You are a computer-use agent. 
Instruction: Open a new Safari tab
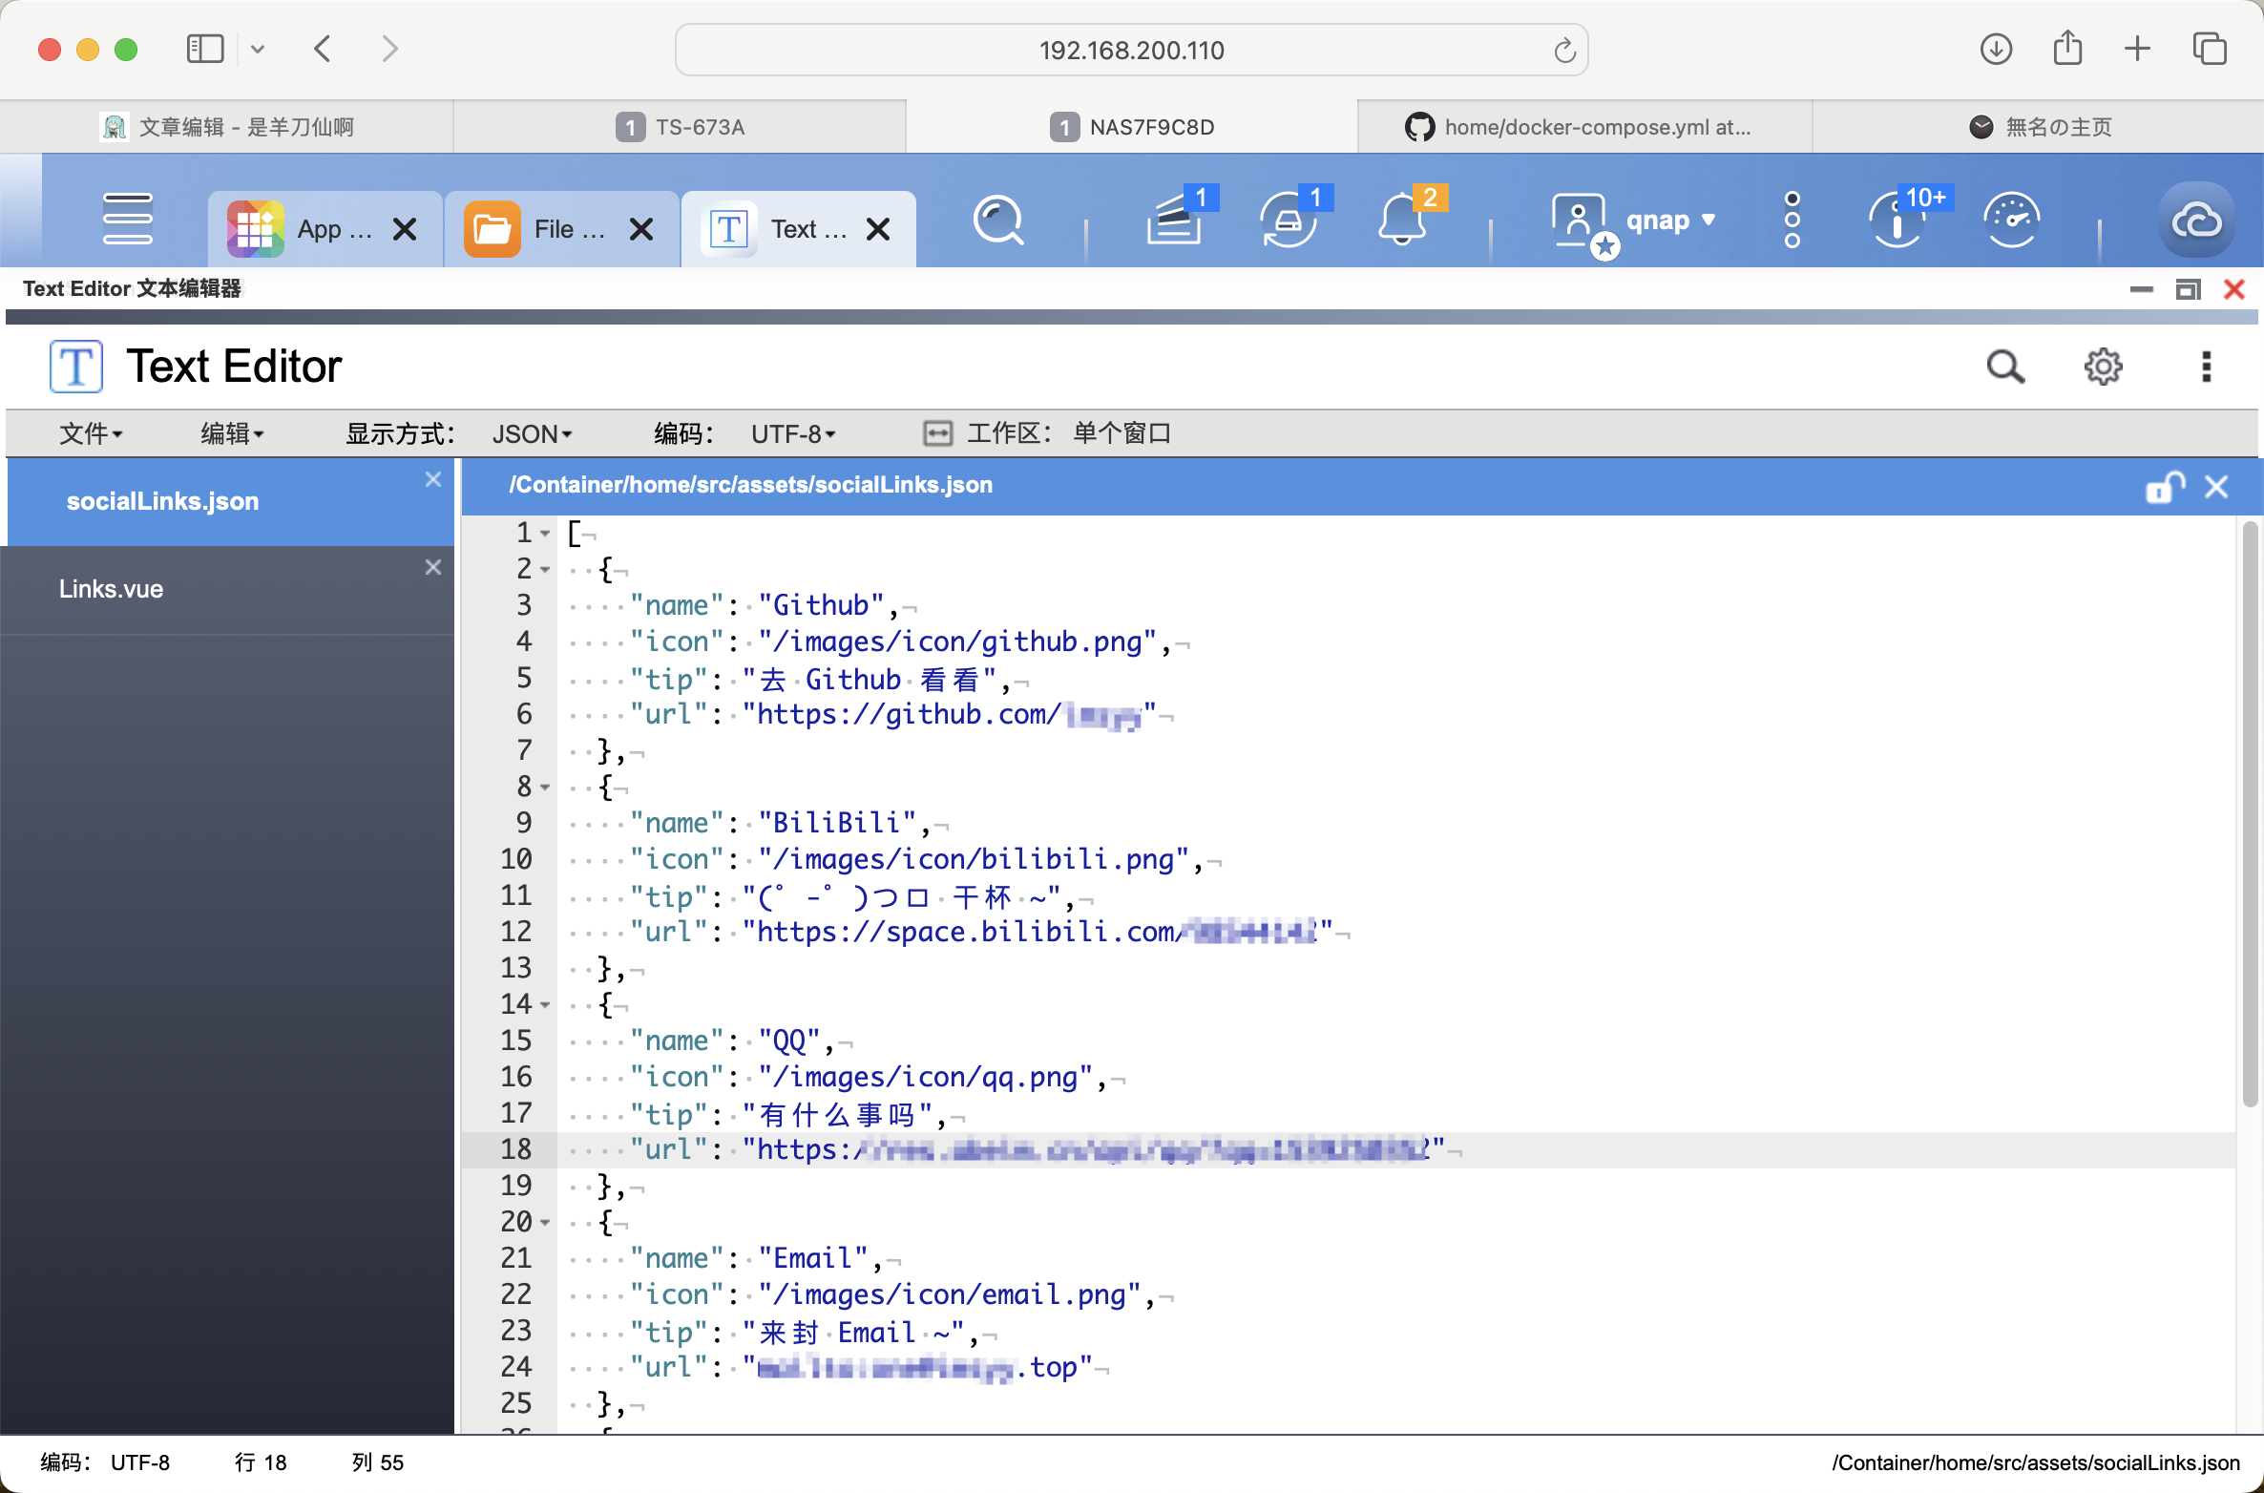coord(2138,49)
